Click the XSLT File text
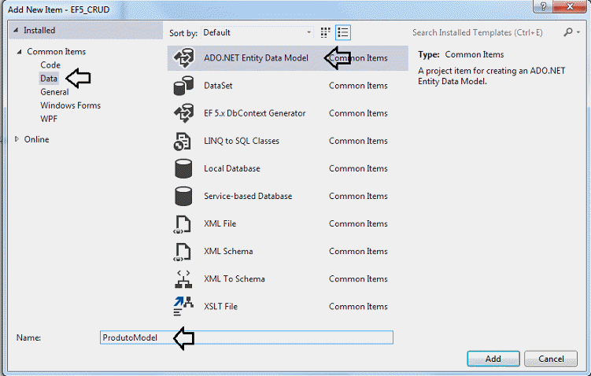591x376 pixels. 220,306
